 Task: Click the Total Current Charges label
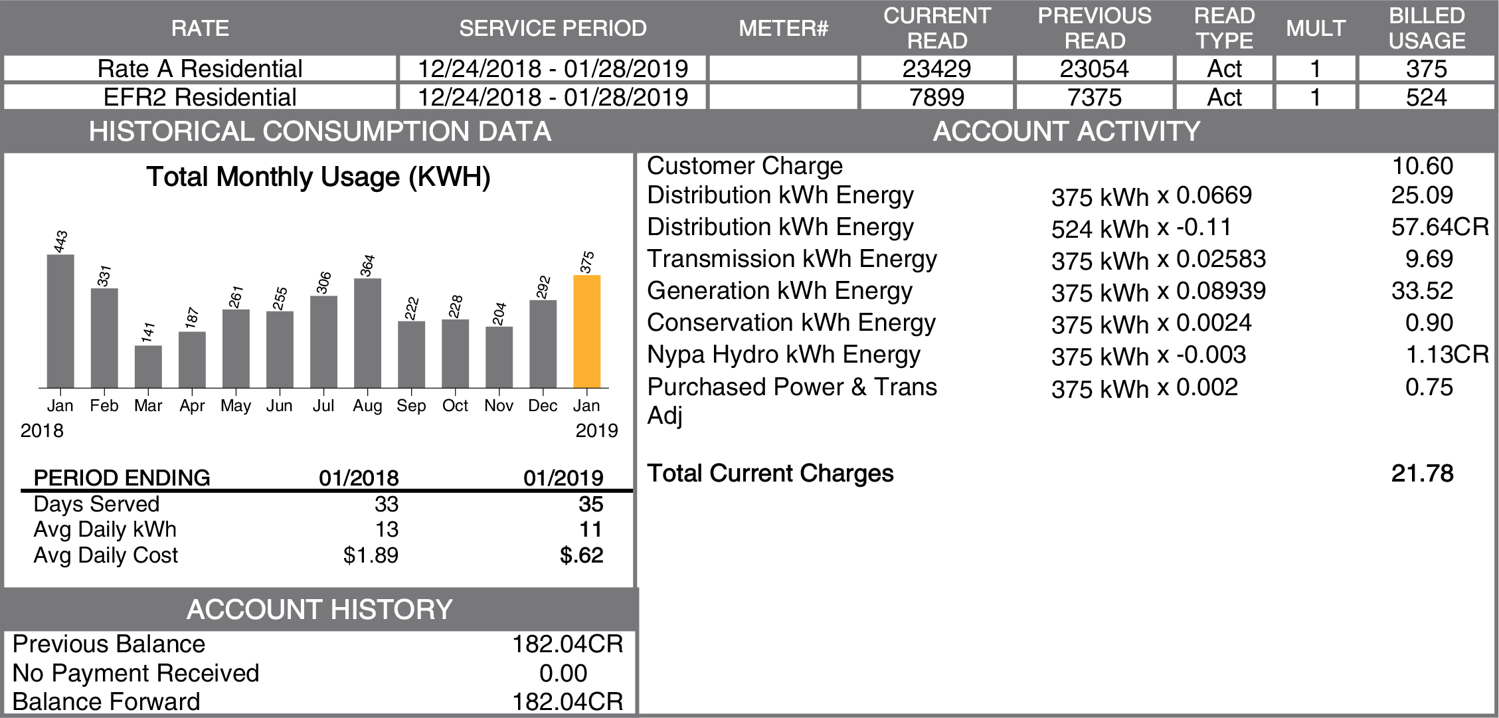pyautogui.click(x=770, y=473)
